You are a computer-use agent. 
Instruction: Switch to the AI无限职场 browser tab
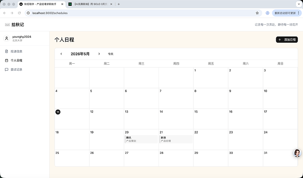coord(91,4)
